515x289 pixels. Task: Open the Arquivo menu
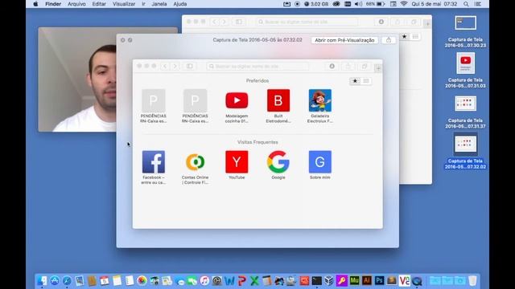point(76,4)
